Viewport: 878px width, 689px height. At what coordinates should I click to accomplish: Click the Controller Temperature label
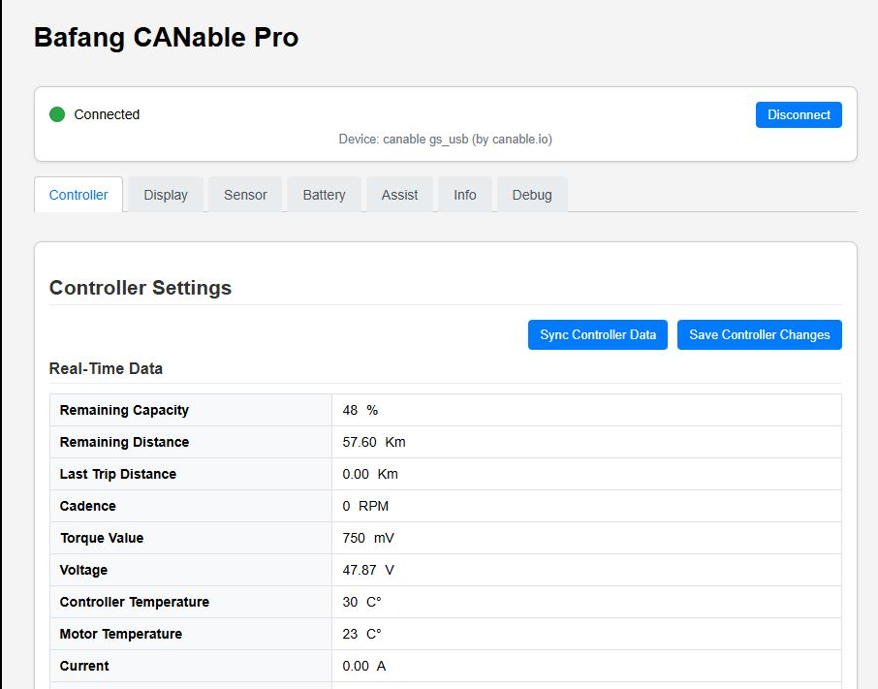135,602
